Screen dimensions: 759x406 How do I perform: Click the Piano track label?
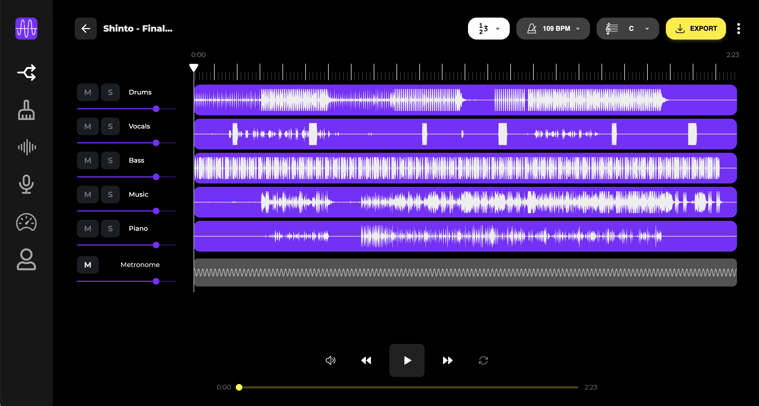138,229
